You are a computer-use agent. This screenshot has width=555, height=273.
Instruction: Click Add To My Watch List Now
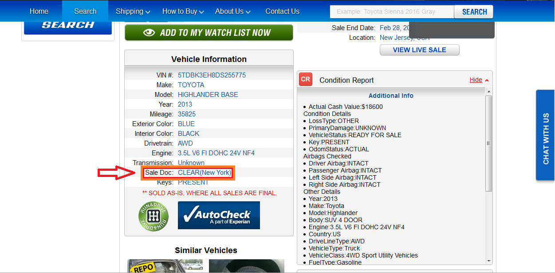click(x=209, y=33)
